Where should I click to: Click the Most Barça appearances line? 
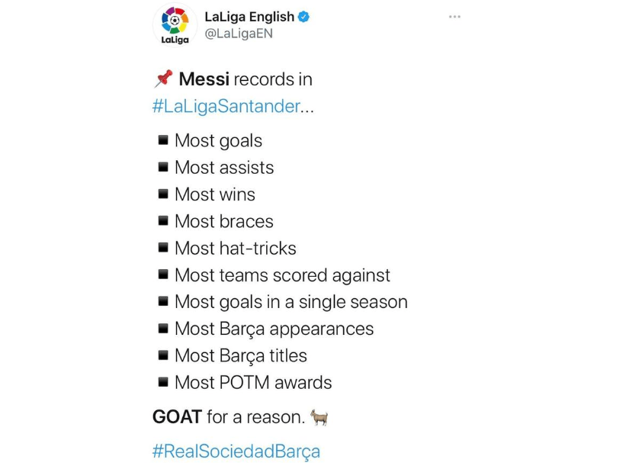point(274,329)
